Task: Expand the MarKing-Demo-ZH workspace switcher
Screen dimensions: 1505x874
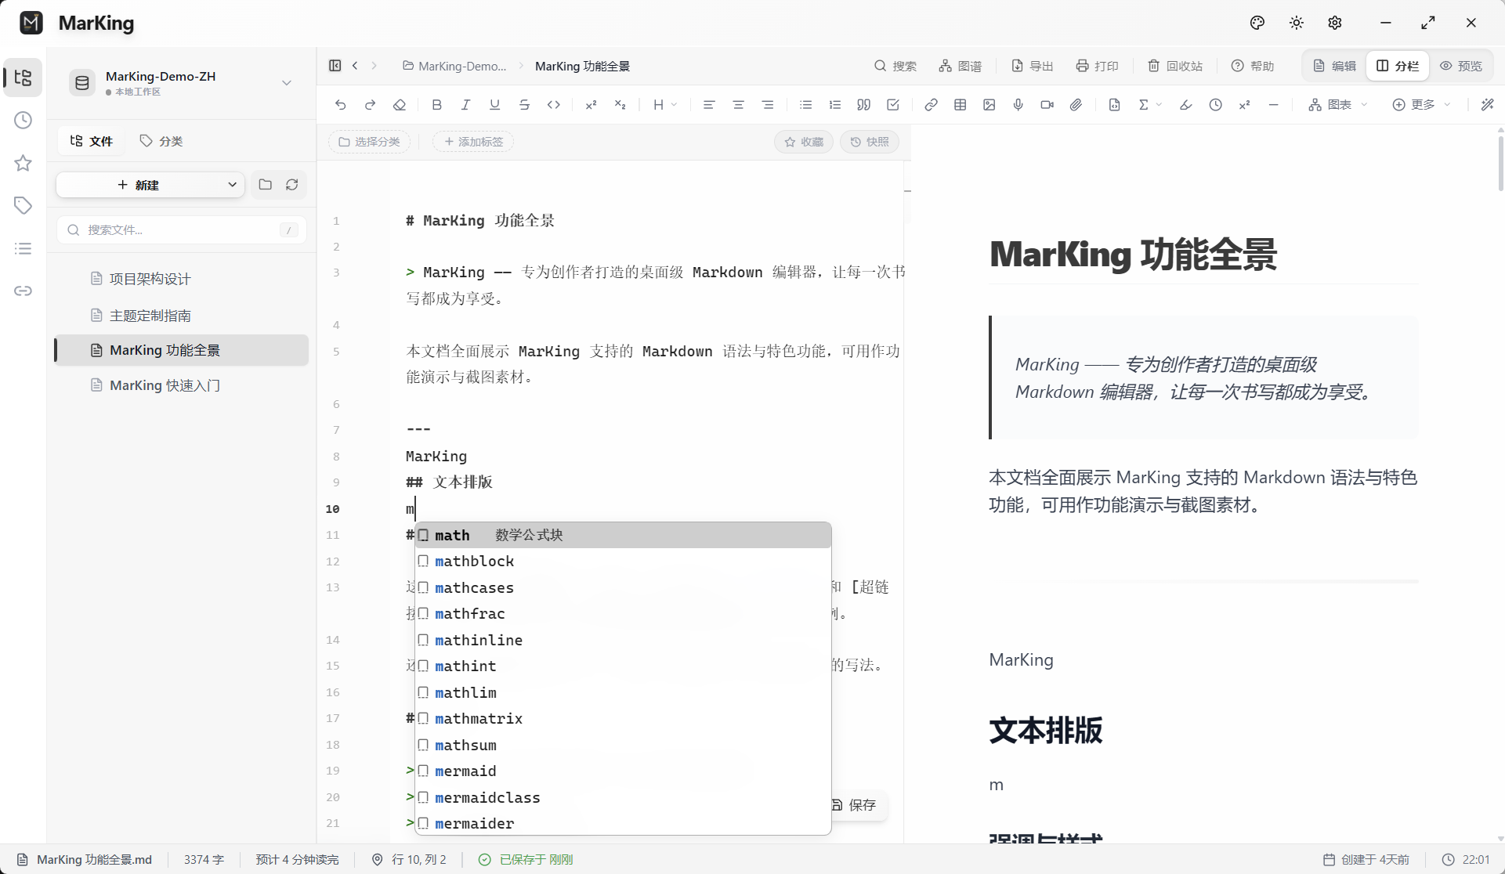Action: 287,83
